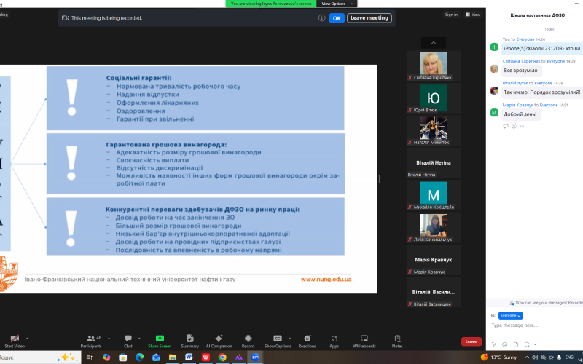This screenshot has height=364, width=583.
Task: Expand the Chat options arrow
Action: tap(139, 339)
